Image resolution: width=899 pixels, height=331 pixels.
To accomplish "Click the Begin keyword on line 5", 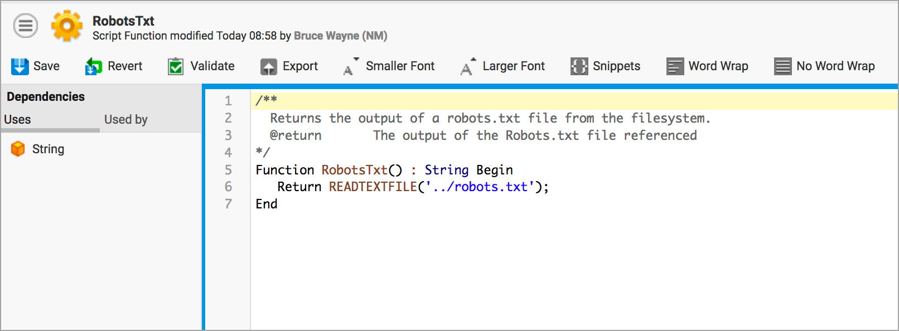I will coord(495,170).
